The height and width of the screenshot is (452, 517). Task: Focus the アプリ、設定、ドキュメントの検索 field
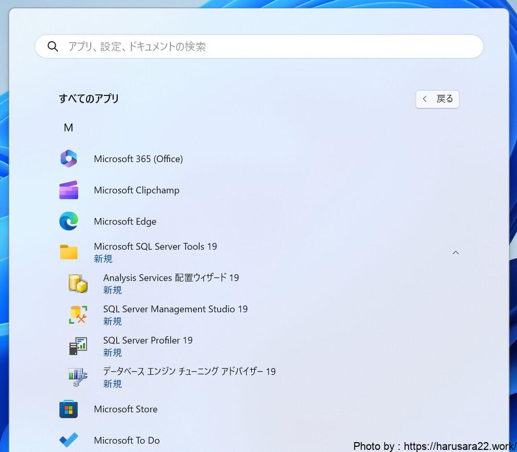[x=261, y=47]
